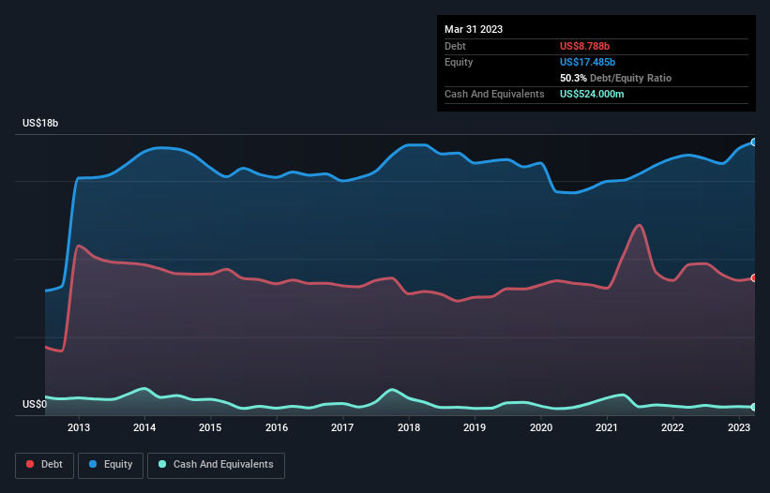
Task: Click the US$18b y-axis label
Action: [x=40, y=123]
